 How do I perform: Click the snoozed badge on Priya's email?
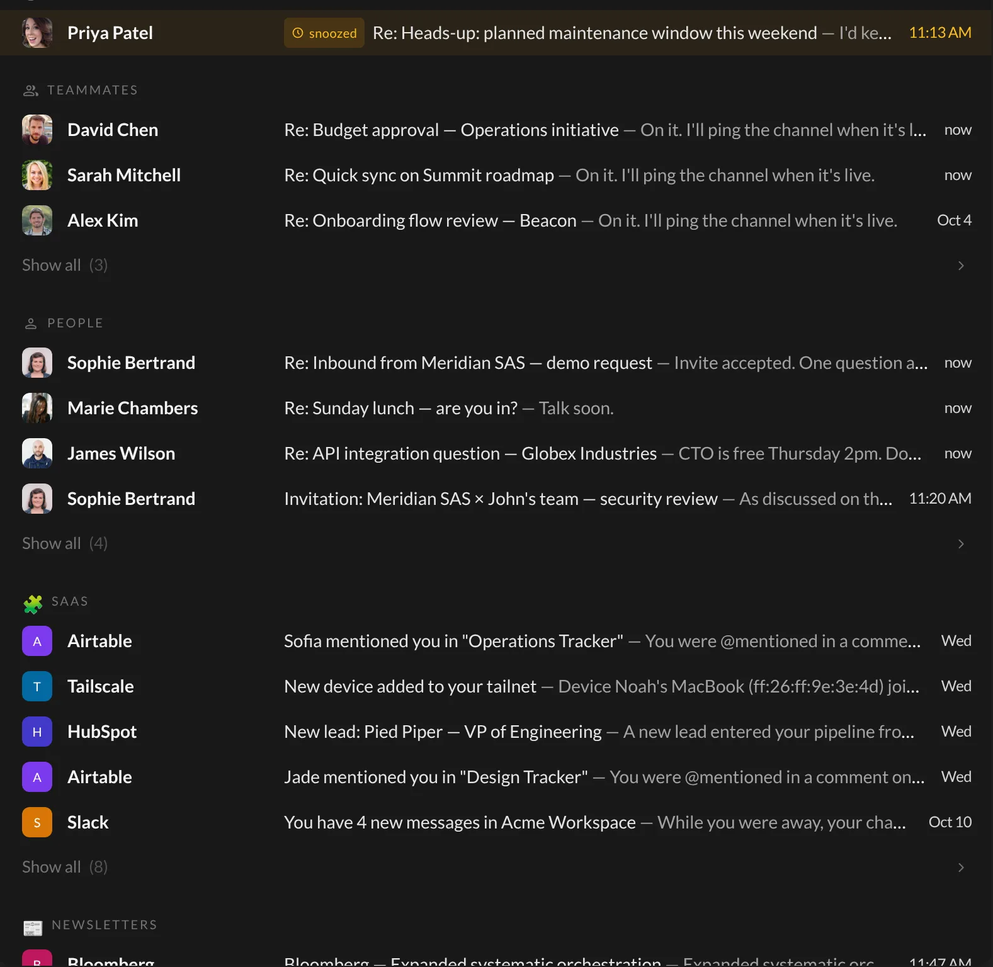pos(324,33)
